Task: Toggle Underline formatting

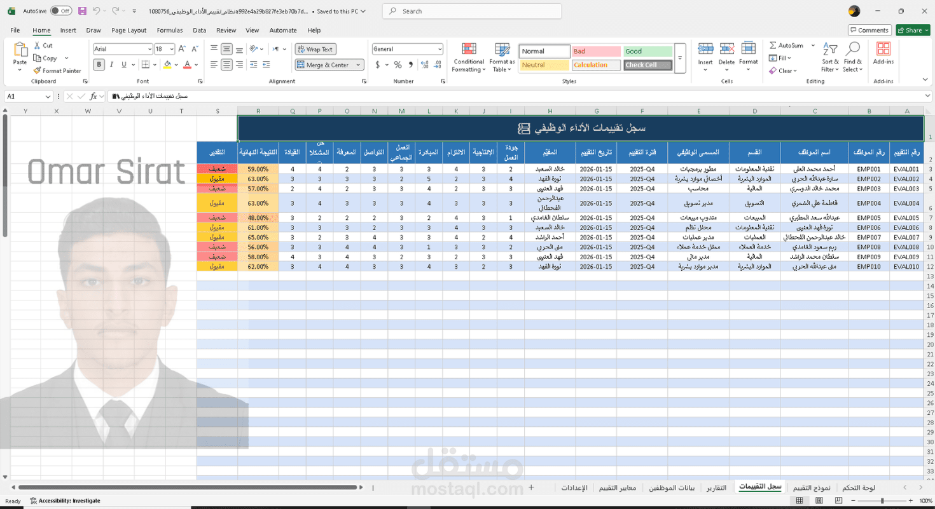Action: [x=123, y=65]
